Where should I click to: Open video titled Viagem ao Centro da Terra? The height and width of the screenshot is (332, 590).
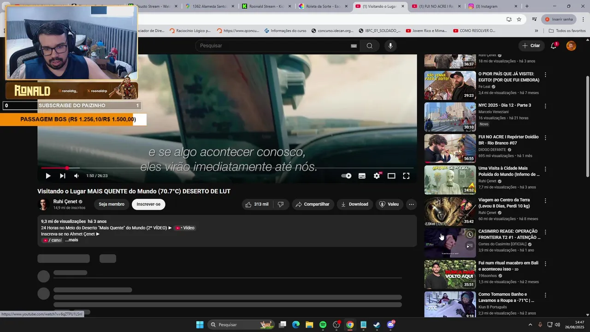[504, 203]
